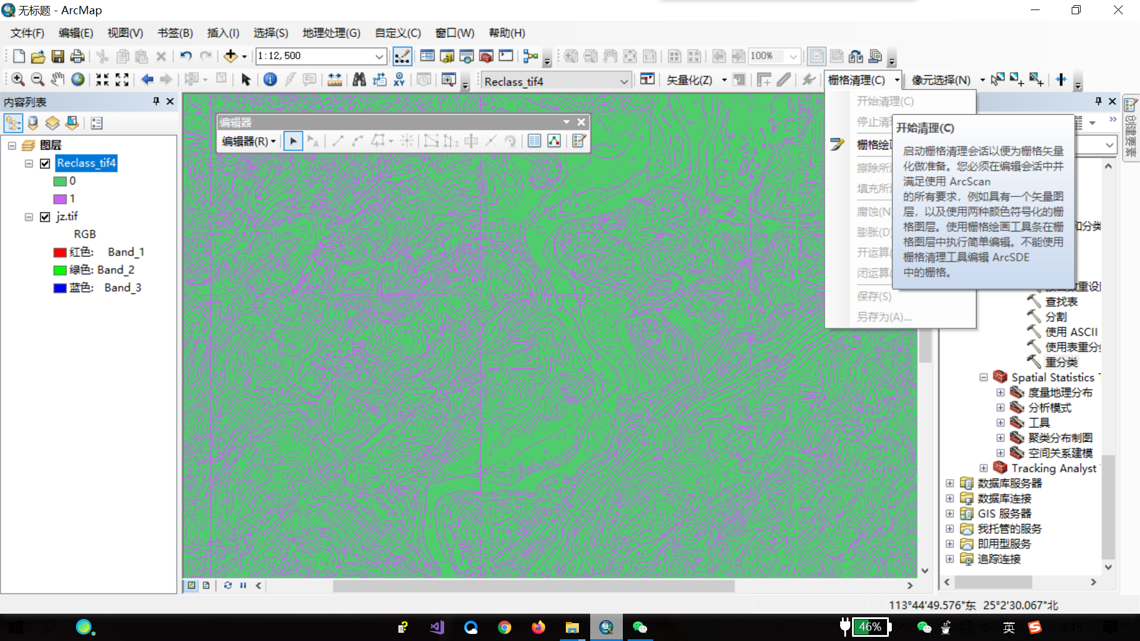
Task: Collapse the jz.tif layer legend
Action: [x=28, y=217]
